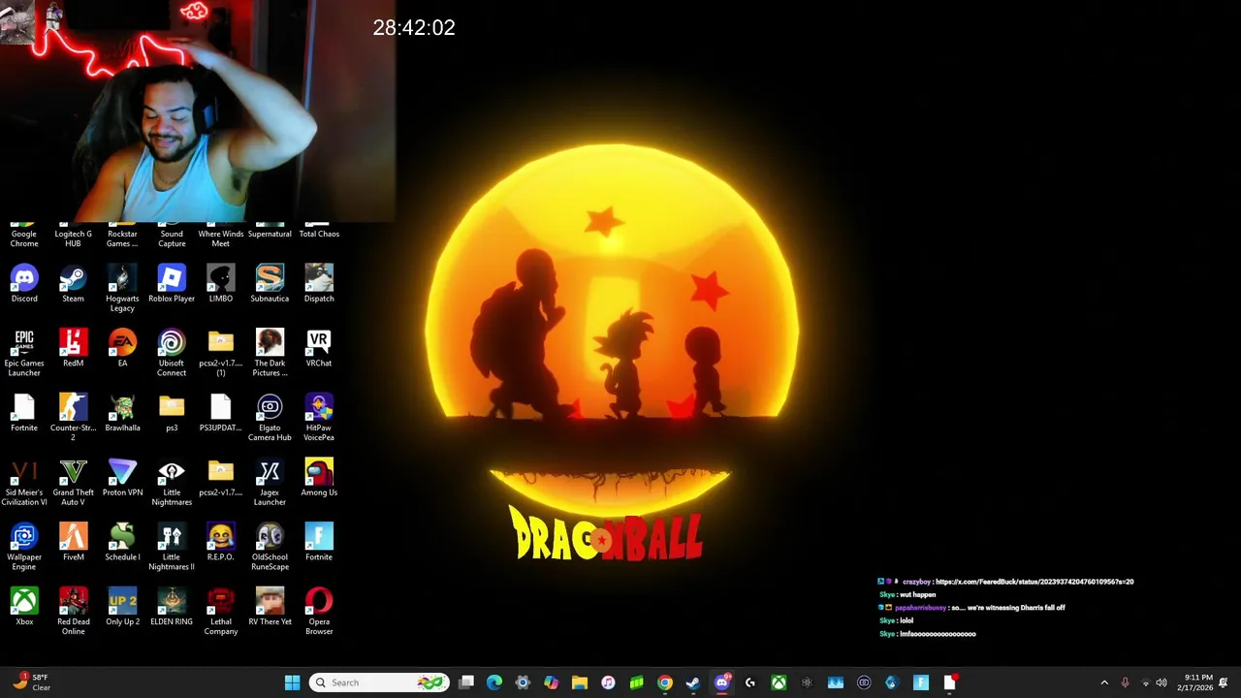Open Steam from the taskbar
The height and width of the screenshot is (698, 1241).
693,682
